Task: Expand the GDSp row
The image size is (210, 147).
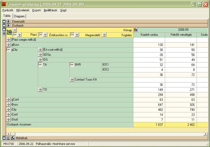Action: click(40, 55)
